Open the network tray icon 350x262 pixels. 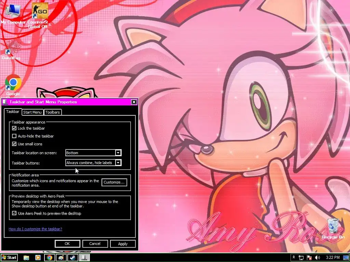click(301, 258)
